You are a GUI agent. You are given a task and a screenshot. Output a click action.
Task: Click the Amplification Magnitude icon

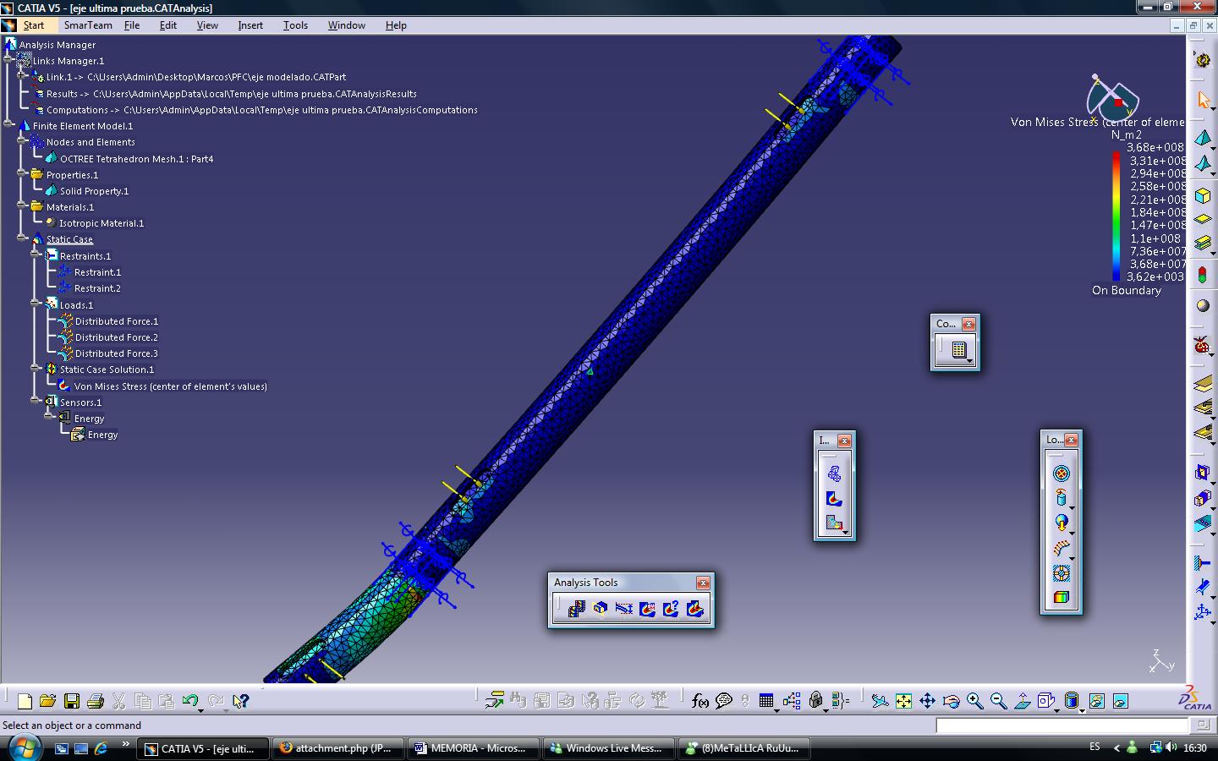[624, 608]
